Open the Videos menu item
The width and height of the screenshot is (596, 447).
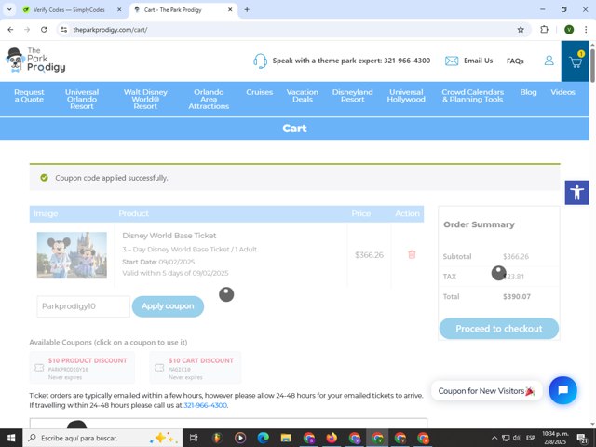click(562, 92)
